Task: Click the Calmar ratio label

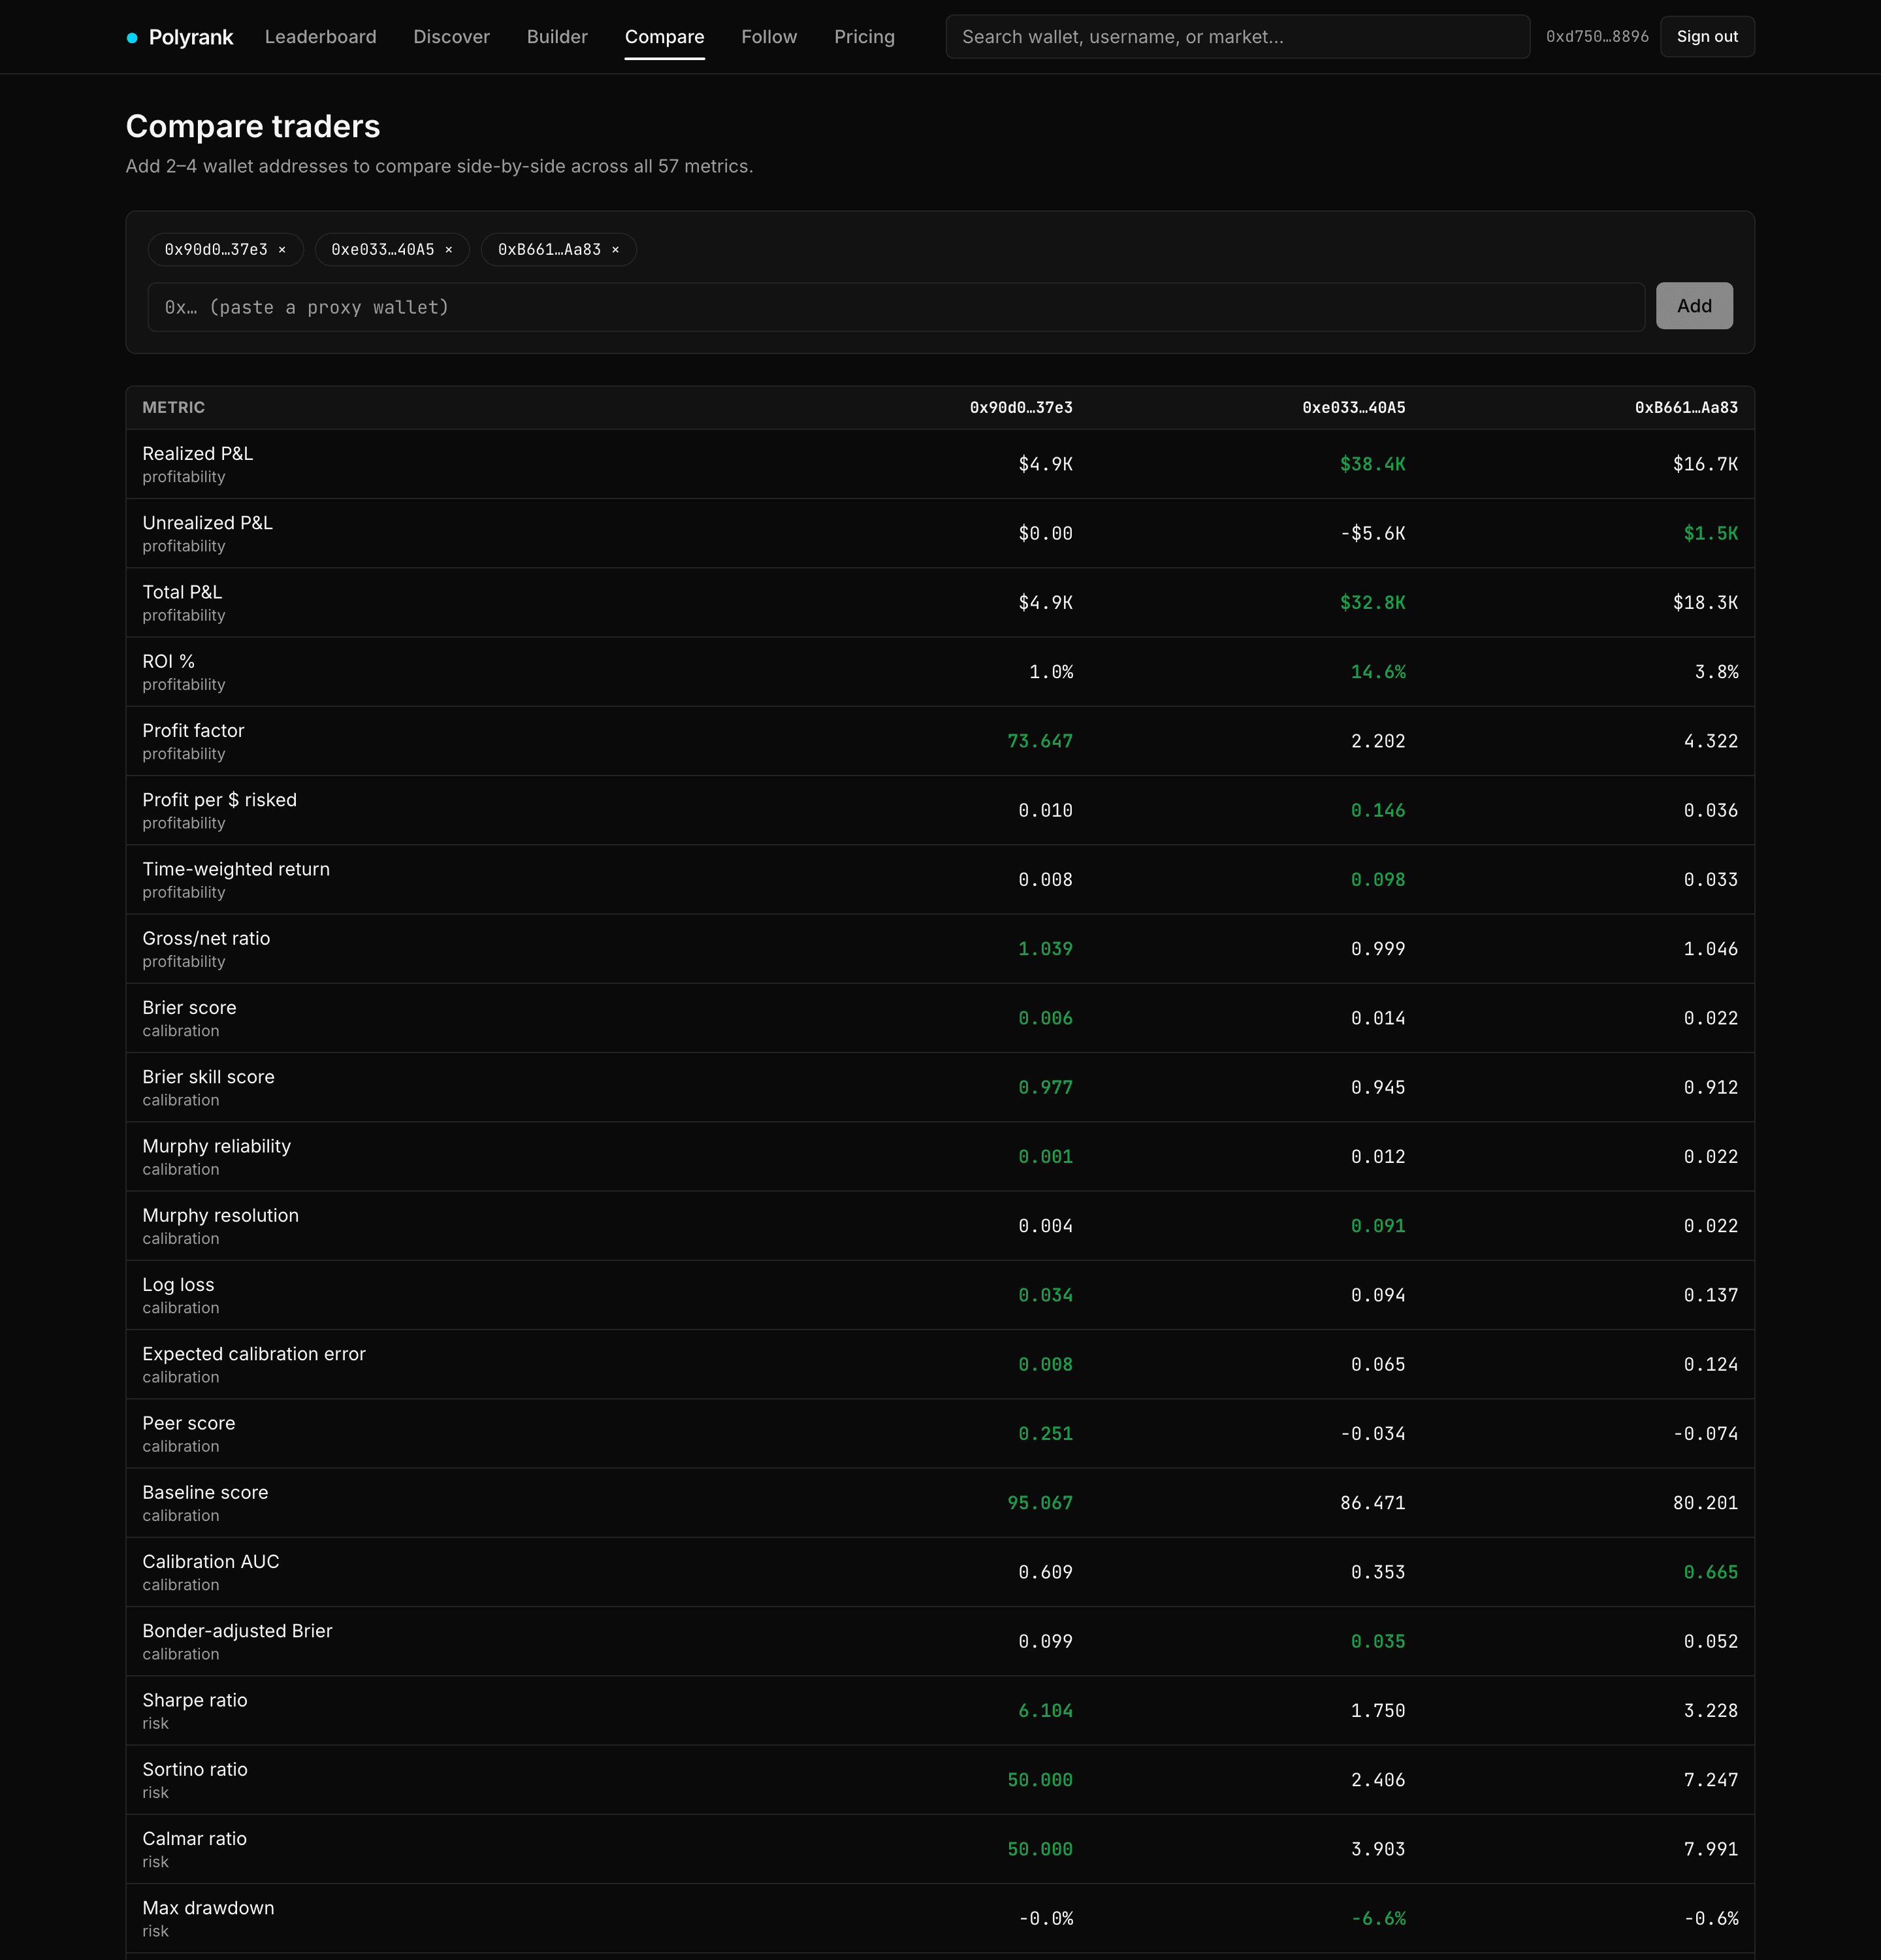Action: 194,1839
